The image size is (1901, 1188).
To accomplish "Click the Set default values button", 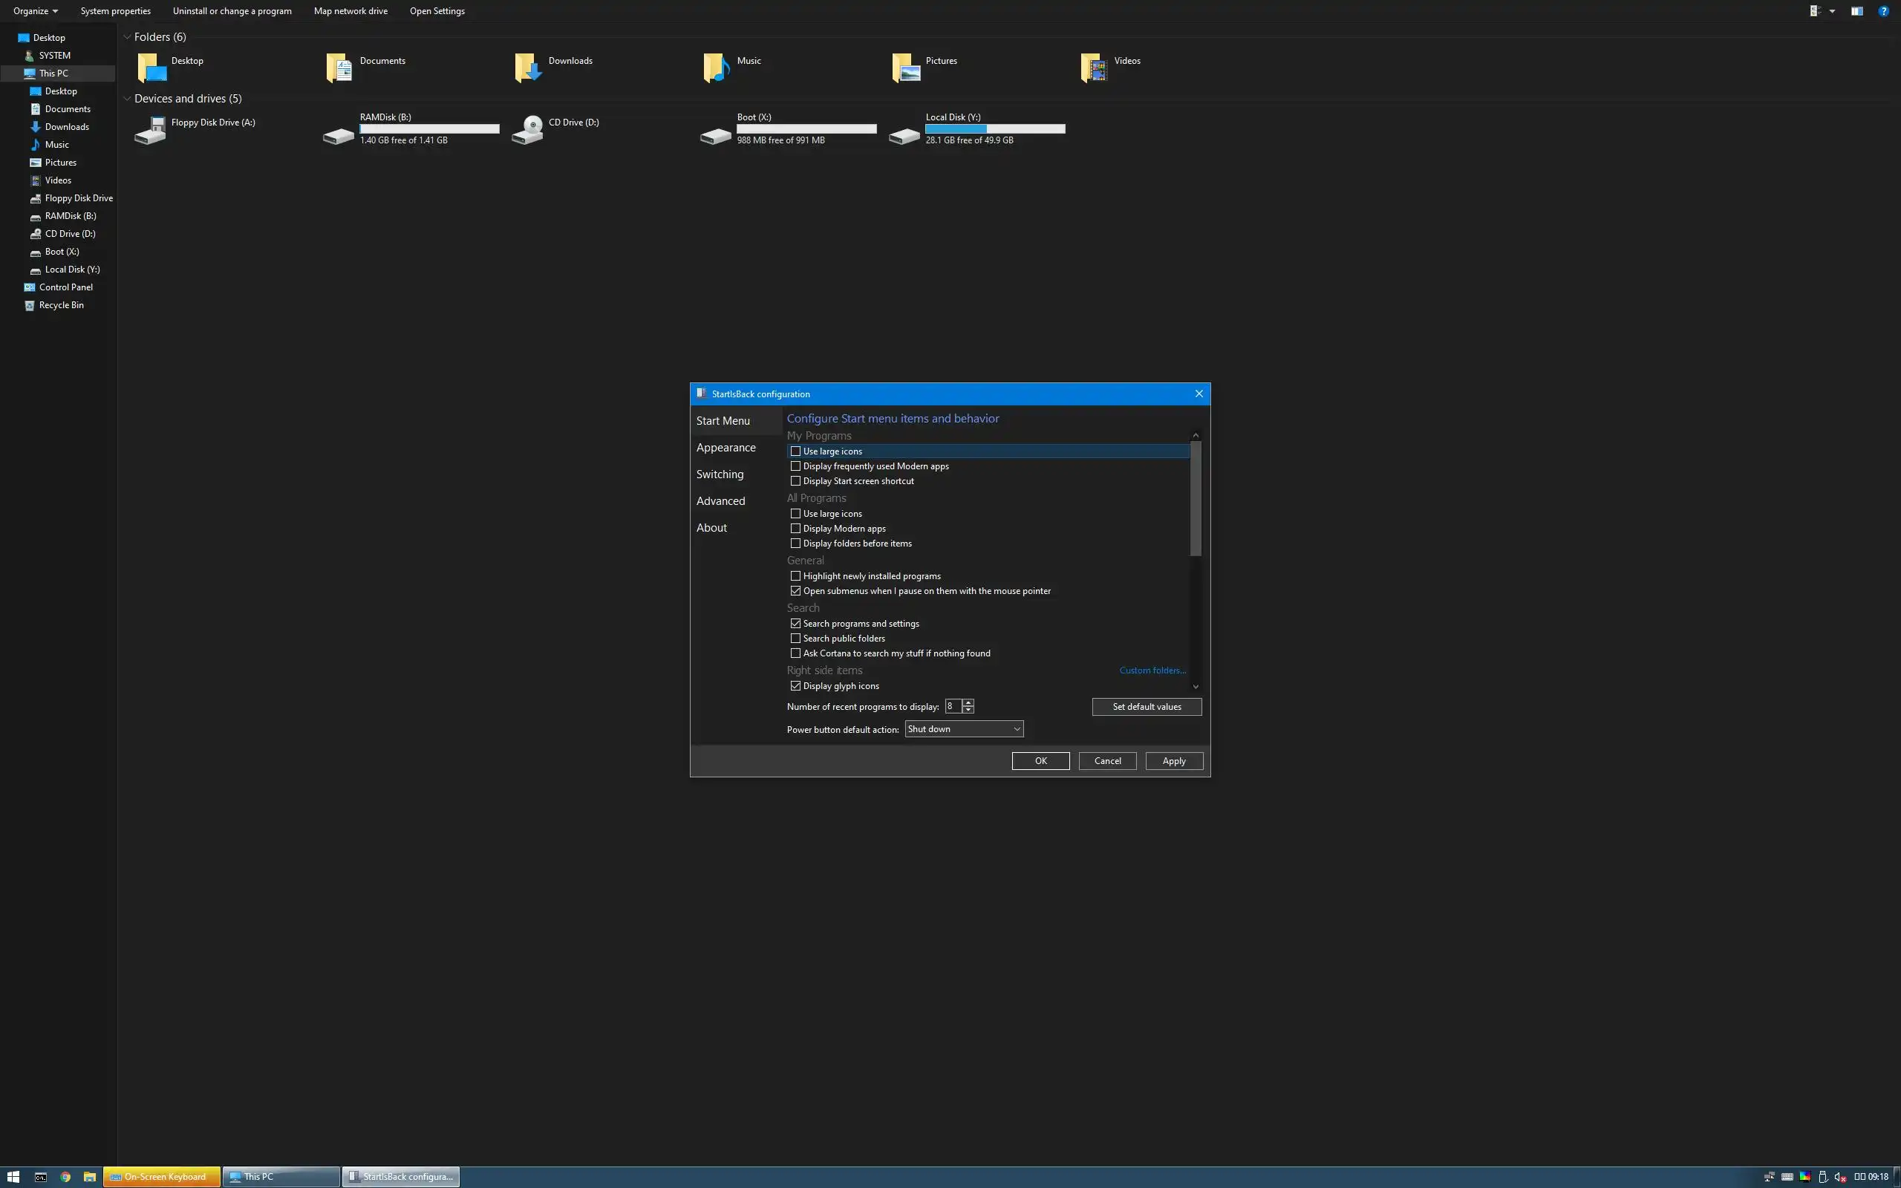I will (x=1146, y=706).
